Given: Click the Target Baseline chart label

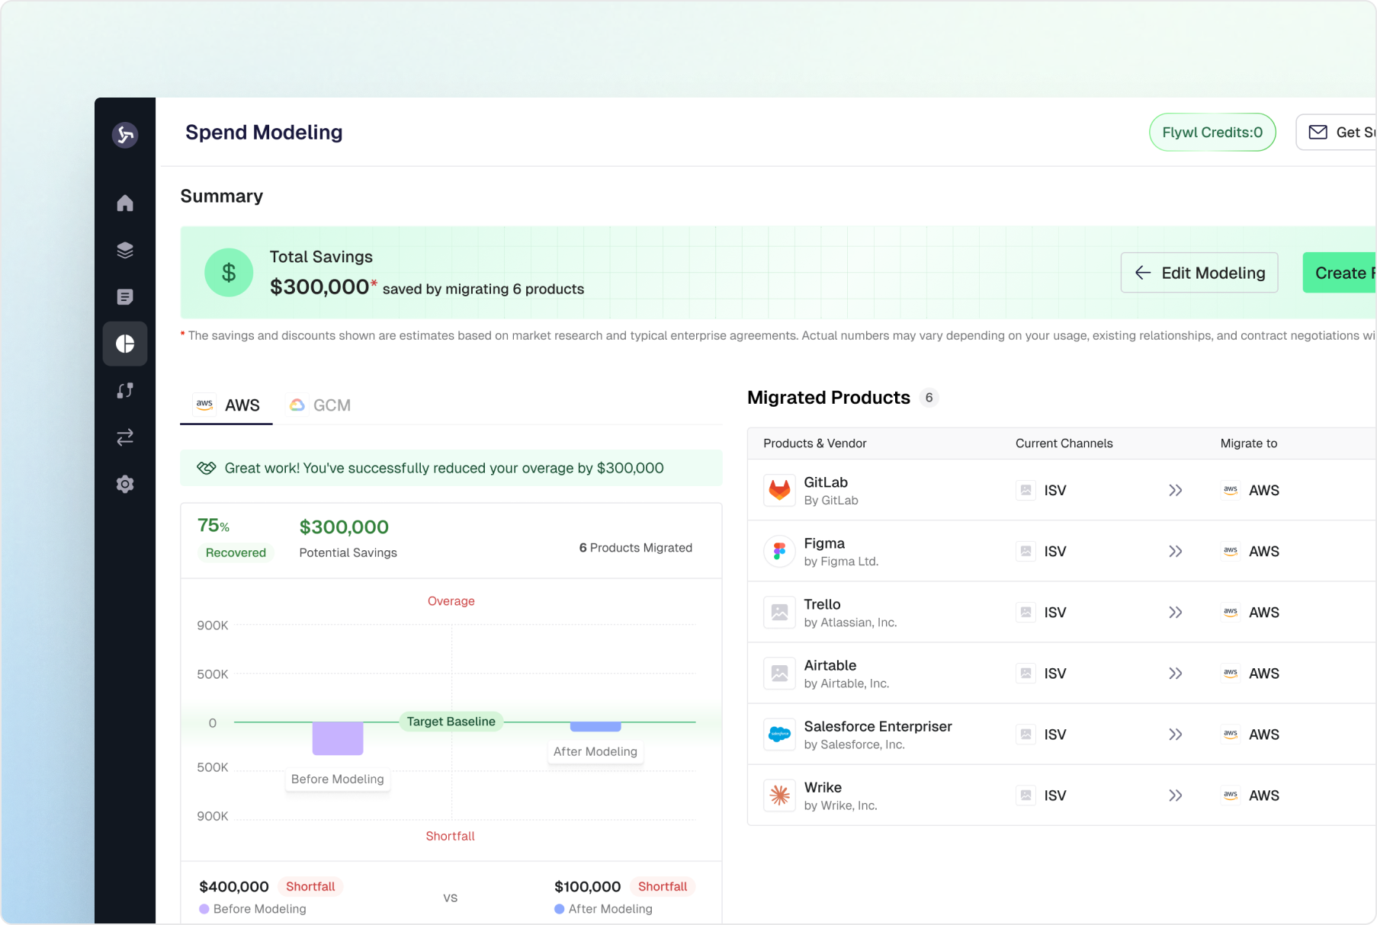Looking at the screenshot, I should pos(451,722).
